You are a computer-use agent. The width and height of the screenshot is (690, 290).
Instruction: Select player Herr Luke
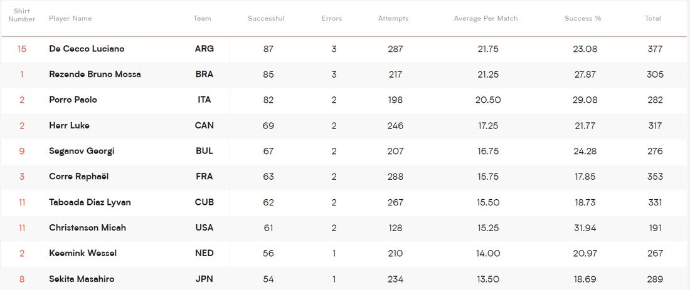(x=69, y=125)
